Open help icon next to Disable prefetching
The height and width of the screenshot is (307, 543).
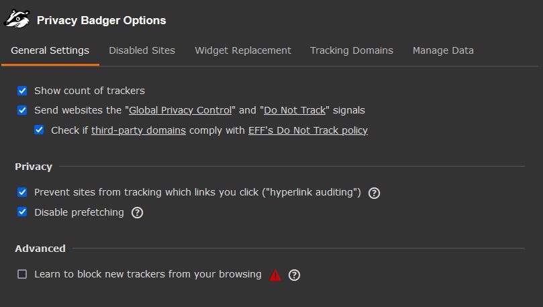(137, 213)
